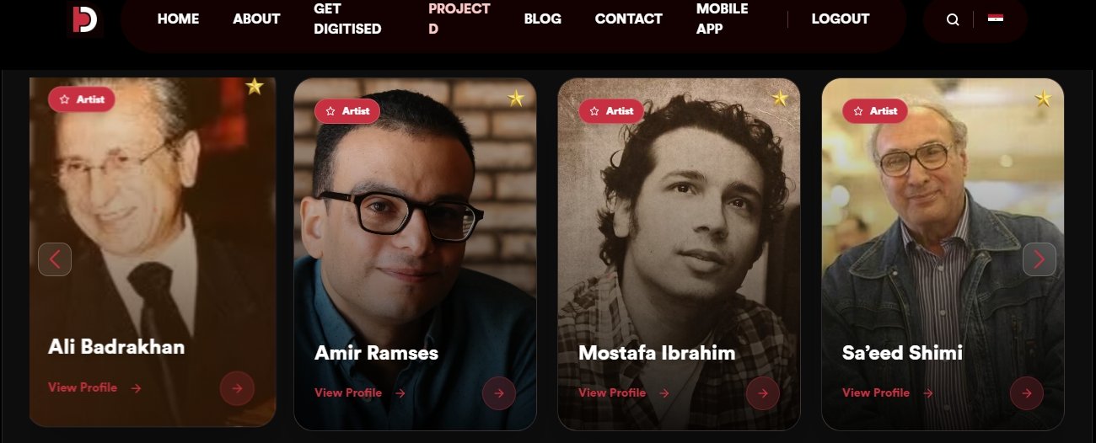The image size is (1096, 443).
Task: Toggle gold star on Amir Ramses card
Action: coord(516,99)
